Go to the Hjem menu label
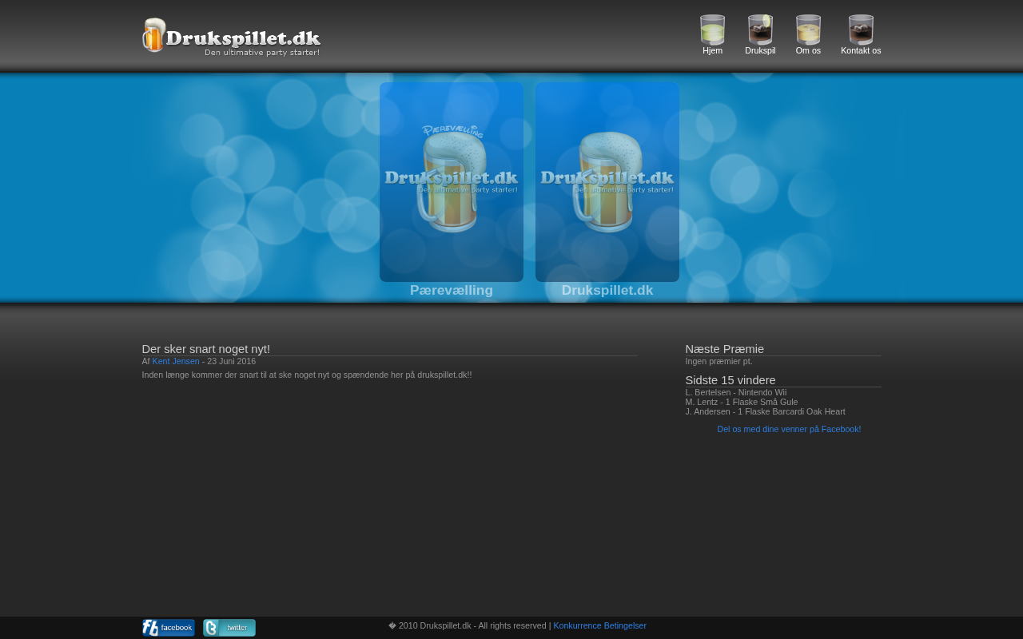 coord(712,50)
